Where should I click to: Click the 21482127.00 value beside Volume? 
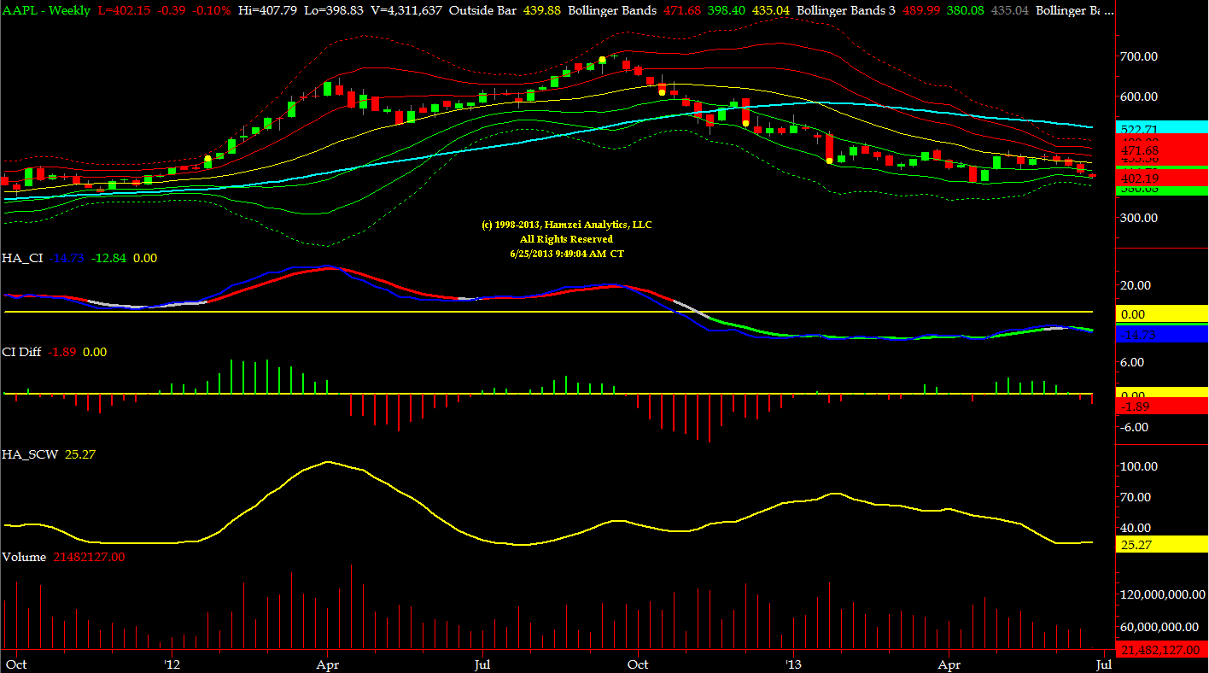(89, 557)
